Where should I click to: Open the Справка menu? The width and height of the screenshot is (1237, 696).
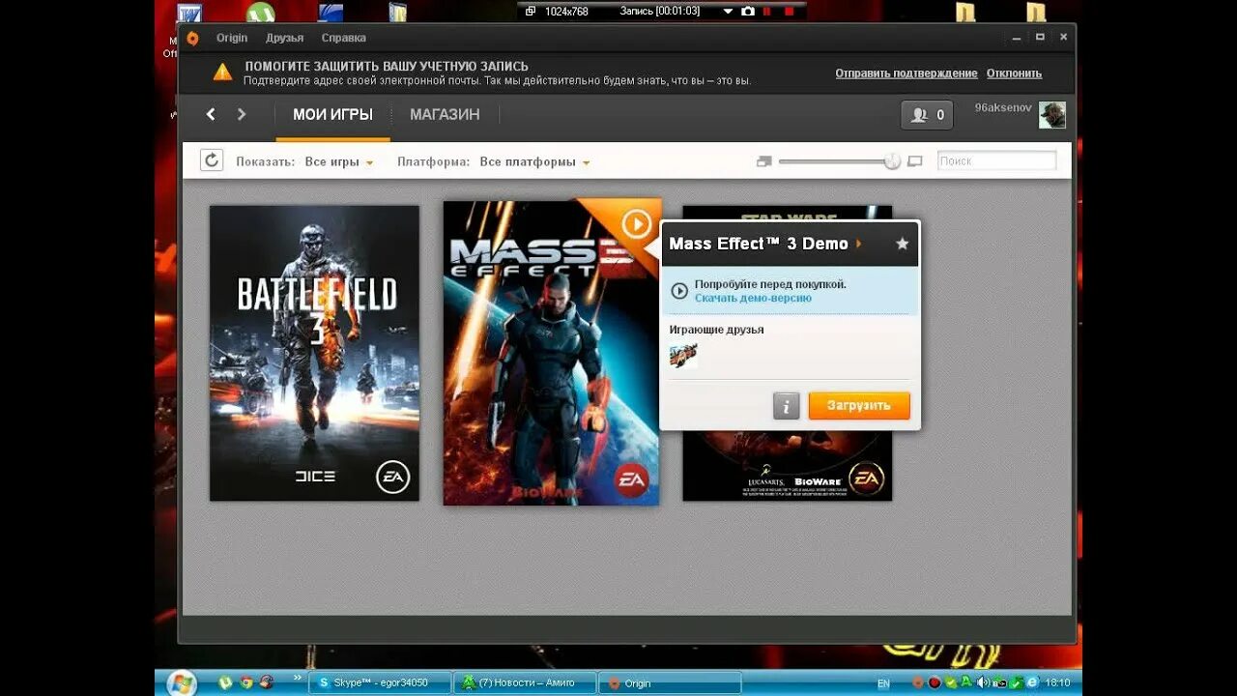(x=343, y=38)
